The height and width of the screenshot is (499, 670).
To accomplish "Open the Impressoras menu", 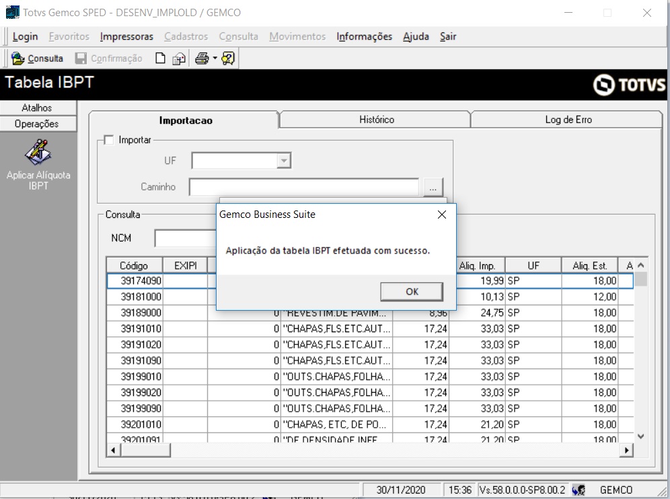I will pos(126,37).
